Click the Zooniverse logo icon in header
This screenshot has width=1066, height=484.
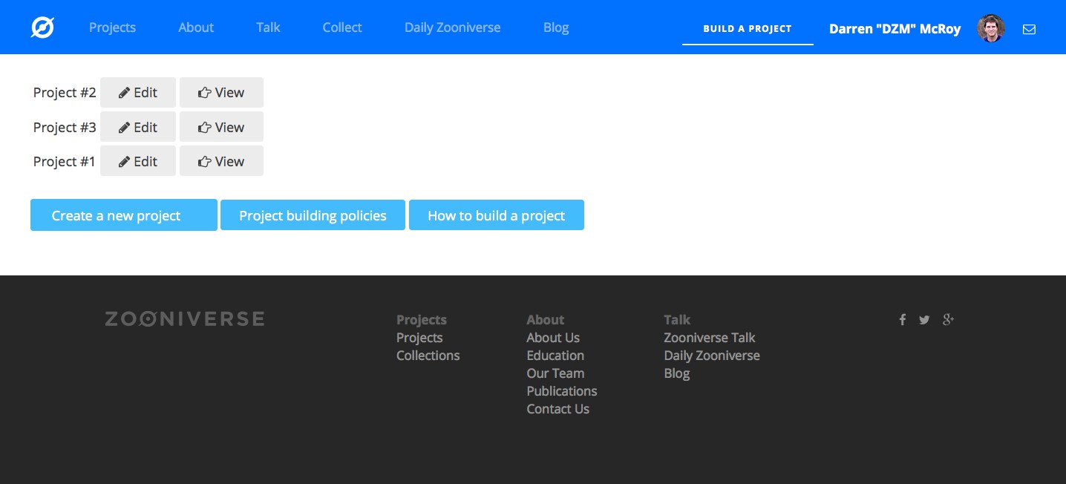pos(42,28)
